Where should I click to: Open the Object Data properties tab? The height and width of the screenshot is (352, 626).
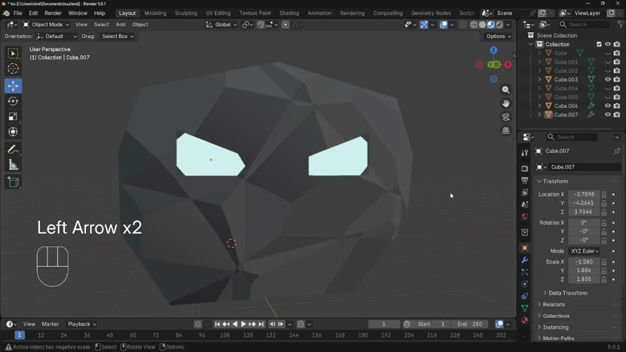pyautogui.click(x=525, y=308)
